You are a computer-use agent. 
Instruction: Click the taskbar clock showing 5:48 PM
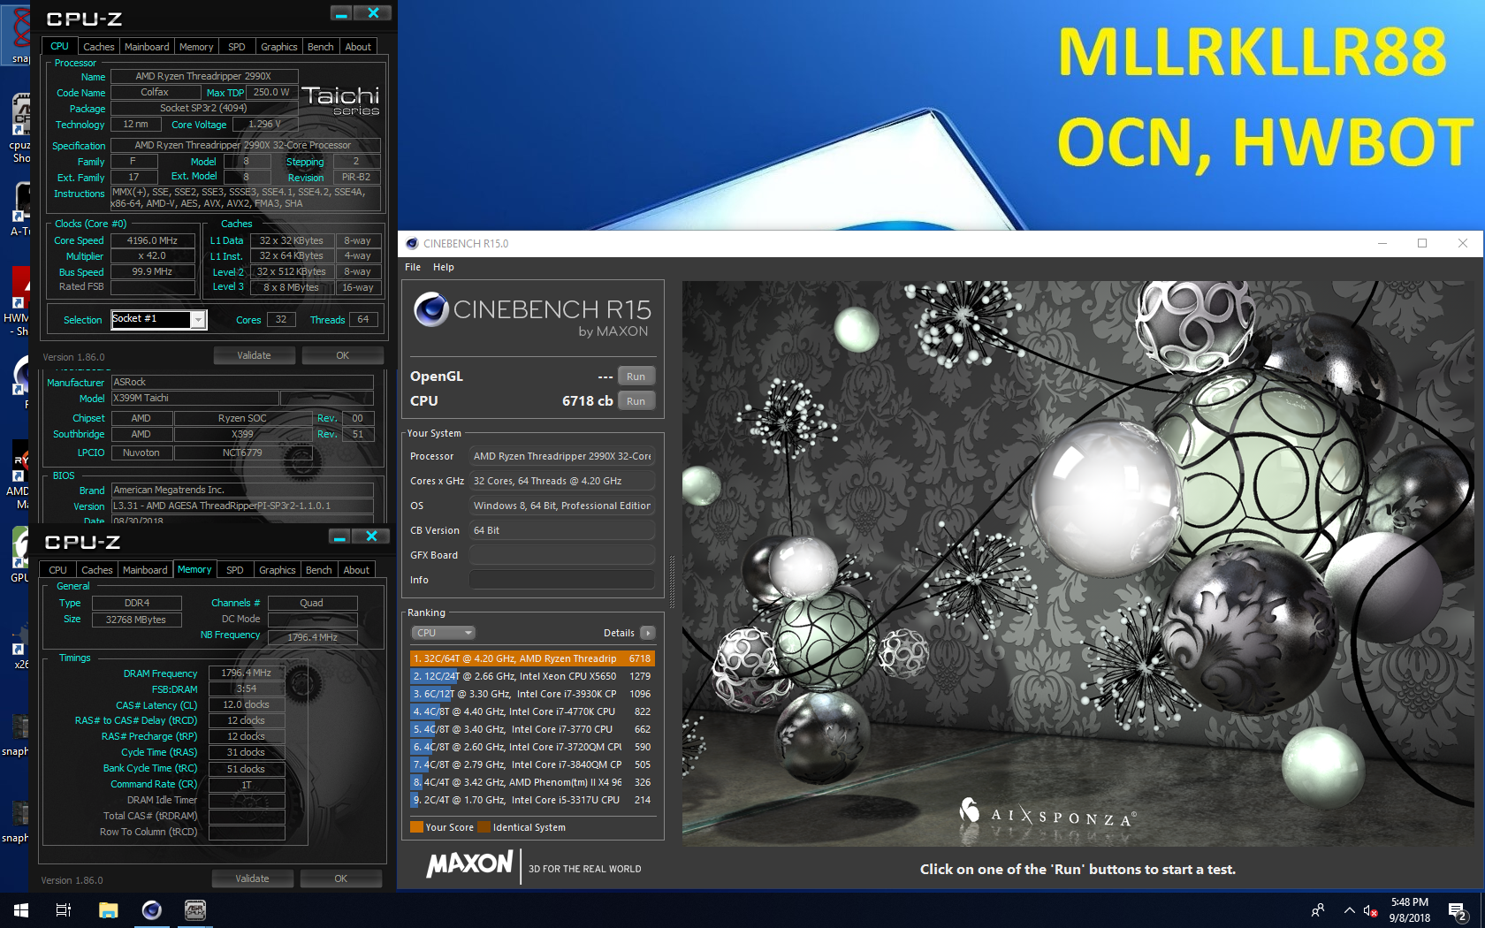click(x=1410, y=910)
